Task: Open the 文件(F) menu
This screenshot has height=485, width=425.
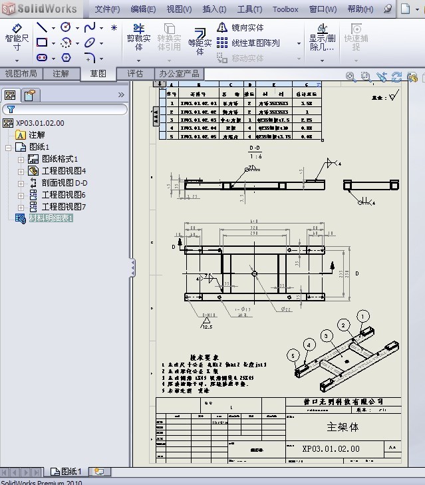Action: click(x=107, y=9)
